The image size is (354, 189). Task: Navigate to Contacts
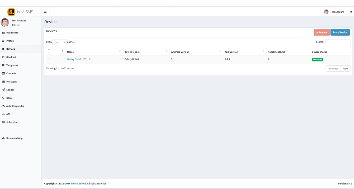[21, 74]
